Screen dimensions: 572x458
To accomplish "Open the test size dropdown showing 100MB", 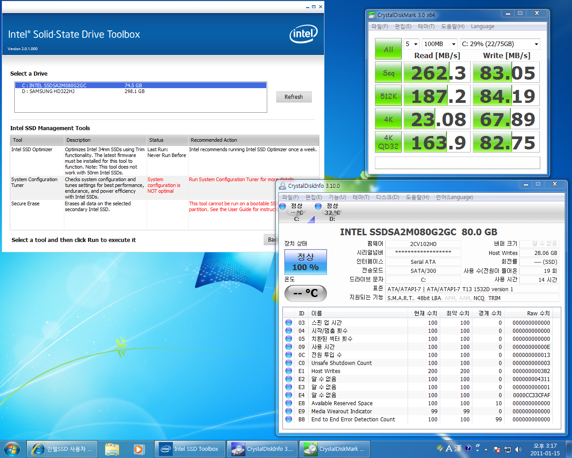I will coord(440,44).
